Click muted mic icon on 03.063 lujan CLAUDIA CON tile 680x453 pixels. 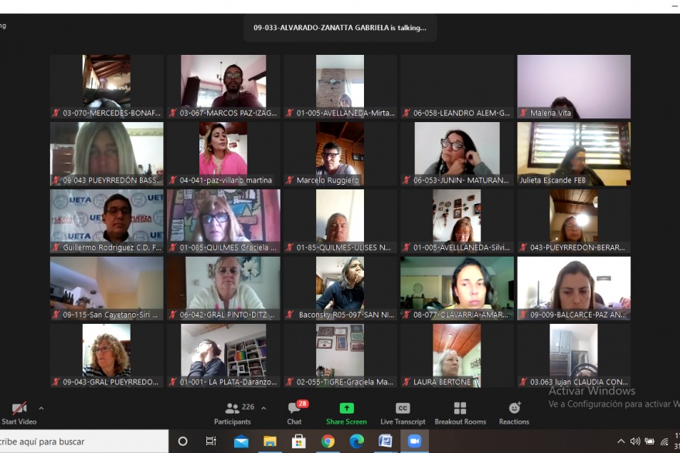(x=523, y=383)
